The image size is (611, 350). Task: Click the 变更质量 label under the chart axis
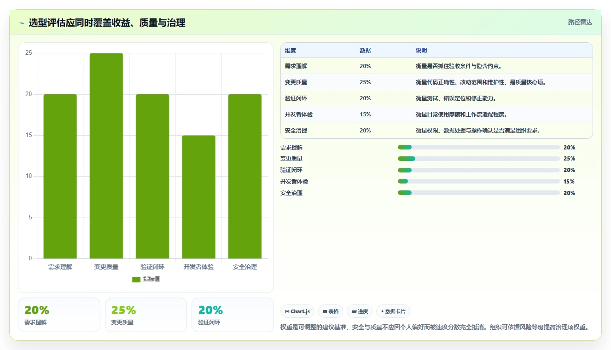[x=106, y=267]
